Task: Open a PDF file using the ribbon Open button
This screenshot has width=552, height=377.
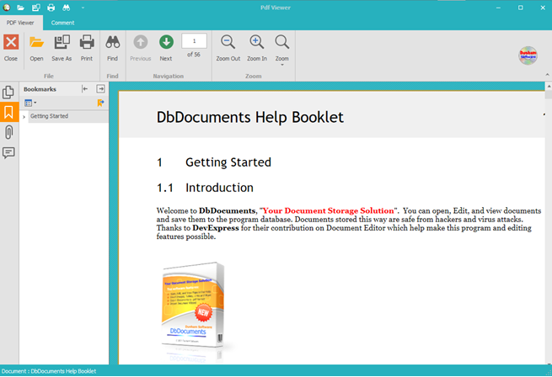Action: pyautogui.click(x=36, y=48)
